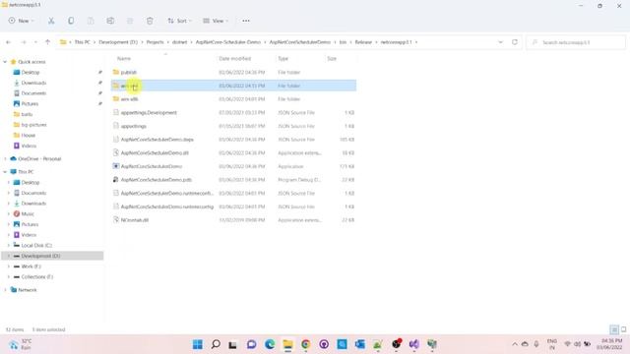
Task: Open bg-pictures in Quick access
Action: click(33, 125)
